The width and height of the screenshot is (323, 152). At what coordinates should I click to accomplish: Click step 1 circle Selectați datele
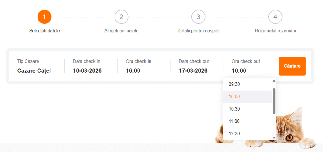[x=44, y=17]
